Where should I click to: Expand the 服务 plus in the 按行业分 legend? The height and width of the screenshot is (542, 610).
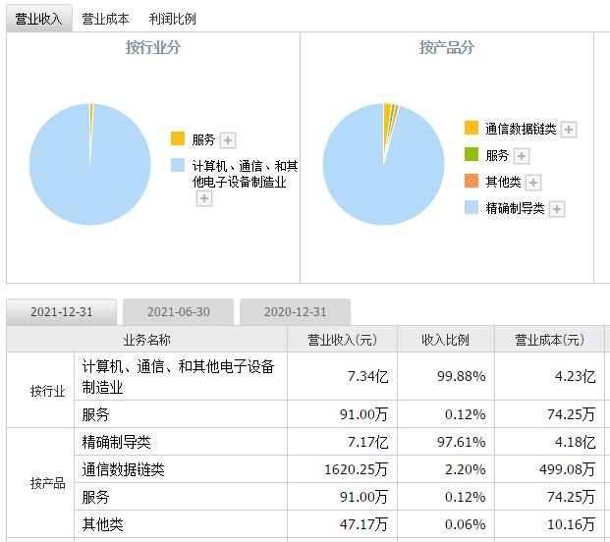(228, 140)
